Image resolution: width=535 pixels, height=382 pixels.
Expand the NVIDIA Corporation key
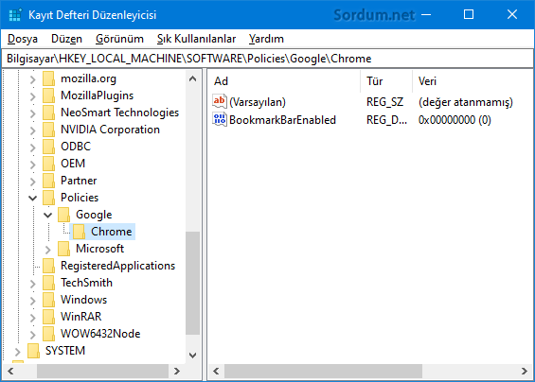point(33,130)
